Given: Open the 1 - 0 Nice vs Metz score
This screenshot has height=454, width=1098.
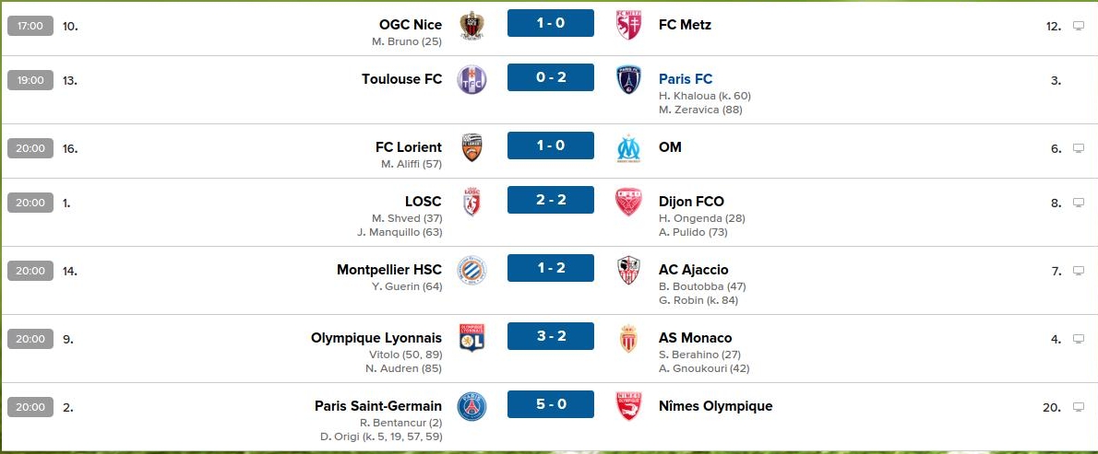Looking at the screenshot, I should coord(551,23).
